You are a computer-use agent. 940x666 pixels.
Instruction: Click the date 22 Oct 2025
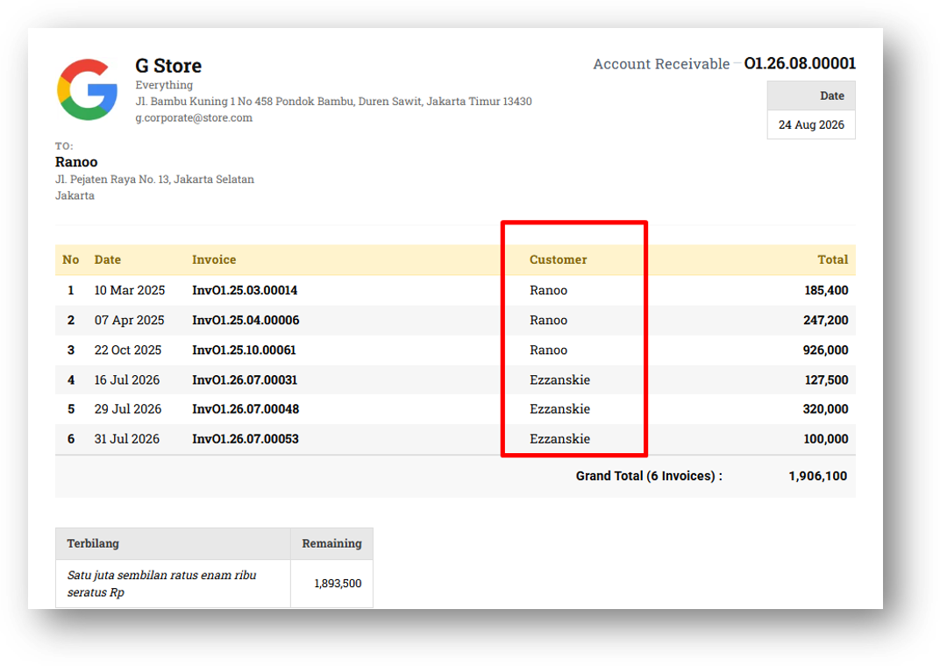[x=128, y=350]
